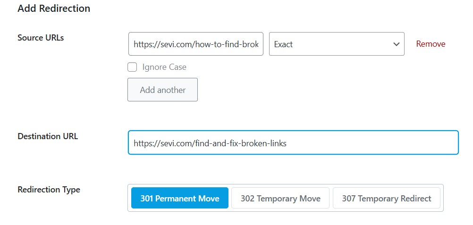The image size is (473, 225).
Task: Click the chevron arrow of the match dropdown
Action: click(x=396, y=44)
